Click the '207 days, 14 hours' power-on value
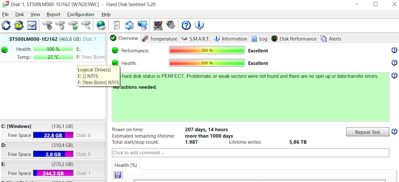 (x=207, y=129)
